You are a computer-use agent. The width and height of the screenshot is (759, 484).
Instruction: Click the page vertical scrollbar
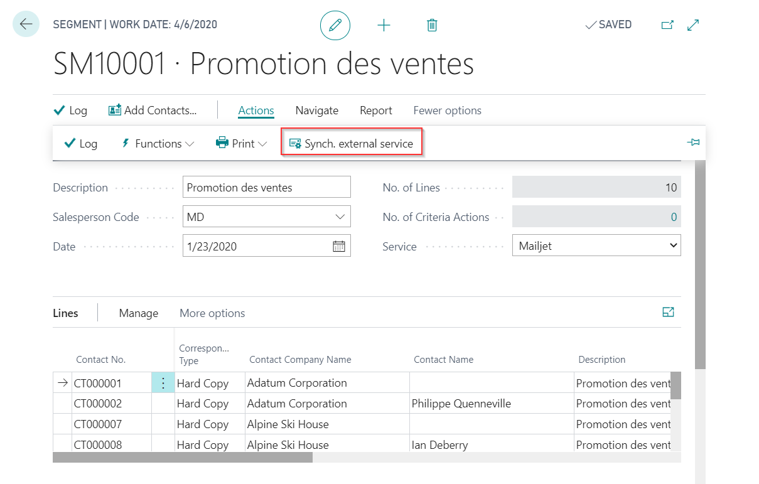pos(700,264)
